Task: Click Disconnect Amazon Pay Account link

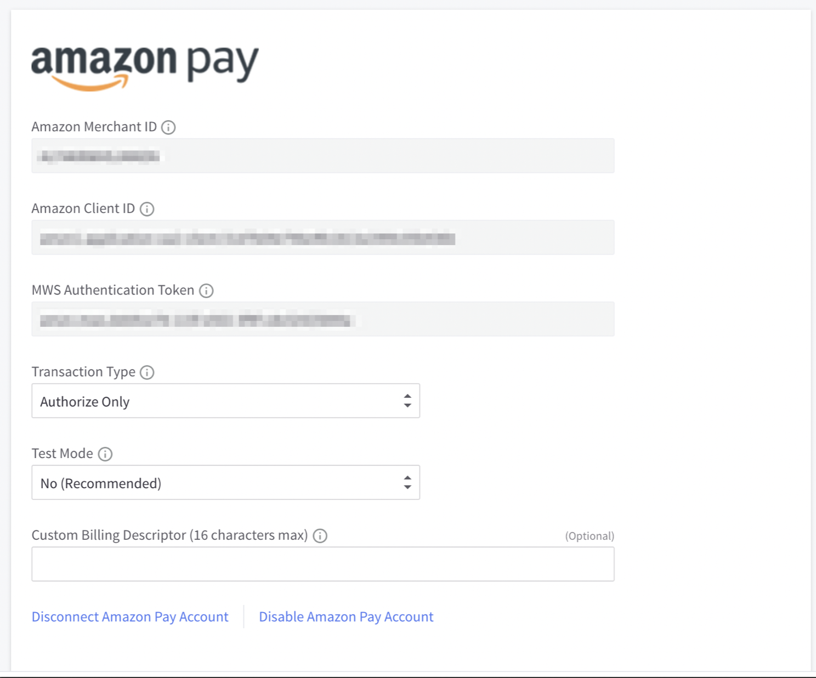Action: click(x=130, y=617)
